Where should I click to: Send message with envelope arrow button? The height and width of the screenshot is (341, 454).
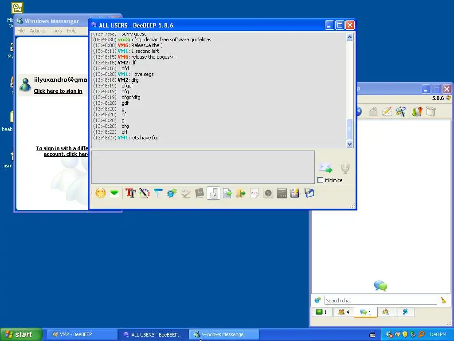325,167
